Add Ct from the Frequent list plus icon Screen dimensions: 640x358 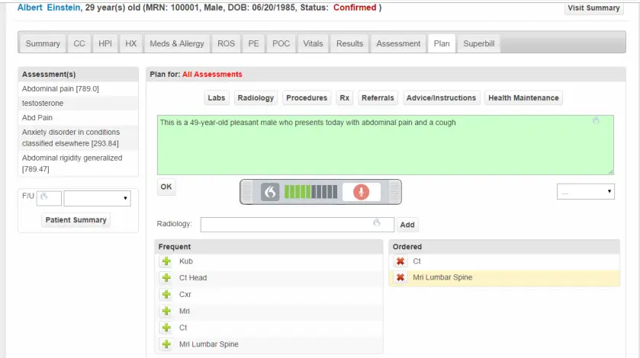pos(166,328)
